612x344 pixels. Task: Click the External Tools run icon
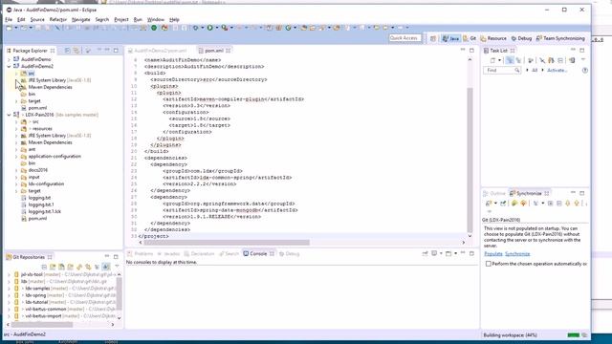pos(225,28)
